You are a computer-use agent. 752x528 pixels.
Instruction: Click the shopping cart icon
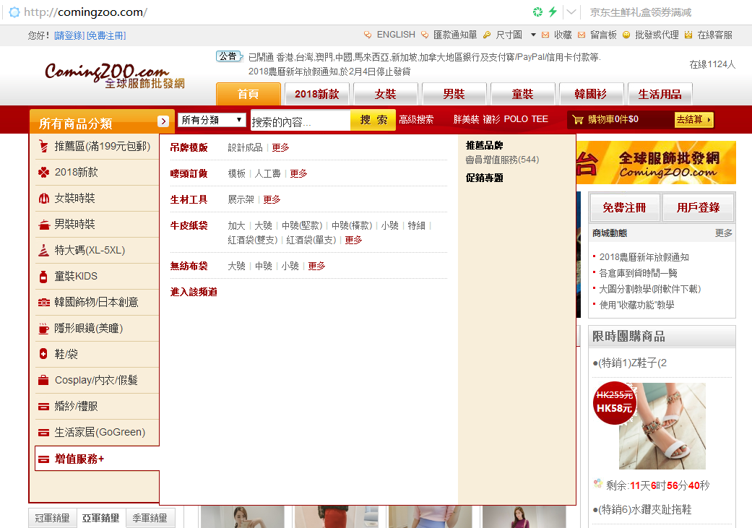click(577, 120)
